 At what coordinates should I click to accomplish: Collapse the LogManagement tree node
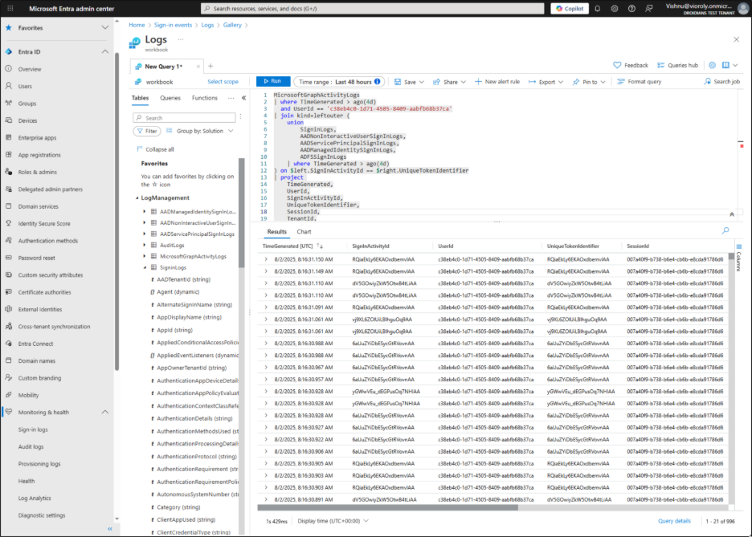pos(137,197)
